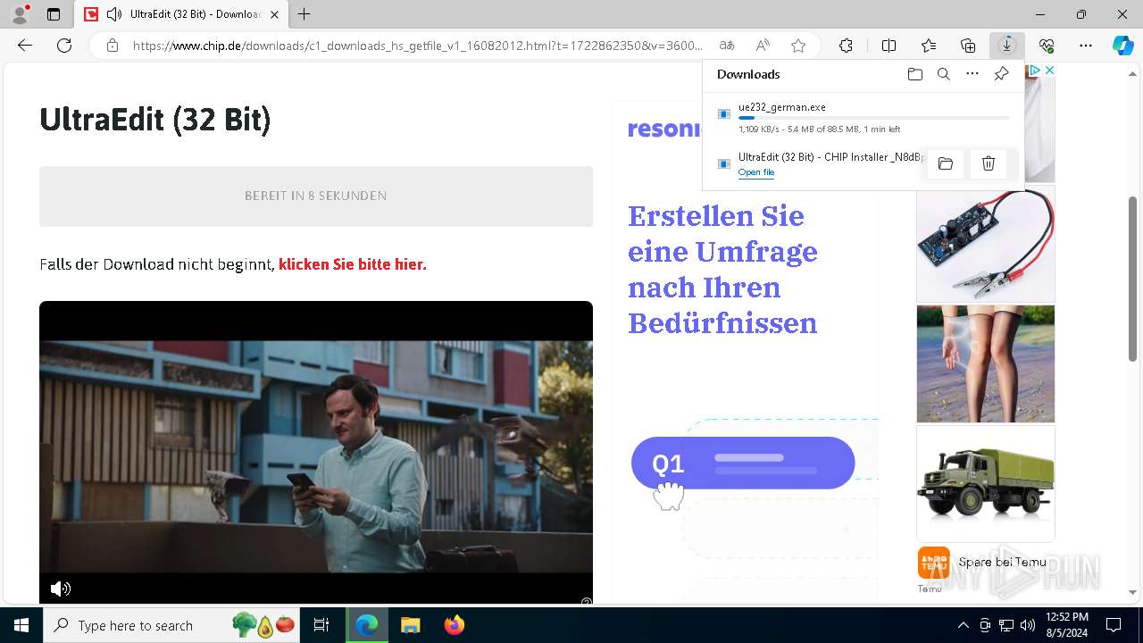Click the klicken Sie bitte hier link
Image resolution: width=1143 pixels, height=643 pixels.
point(353,264)
